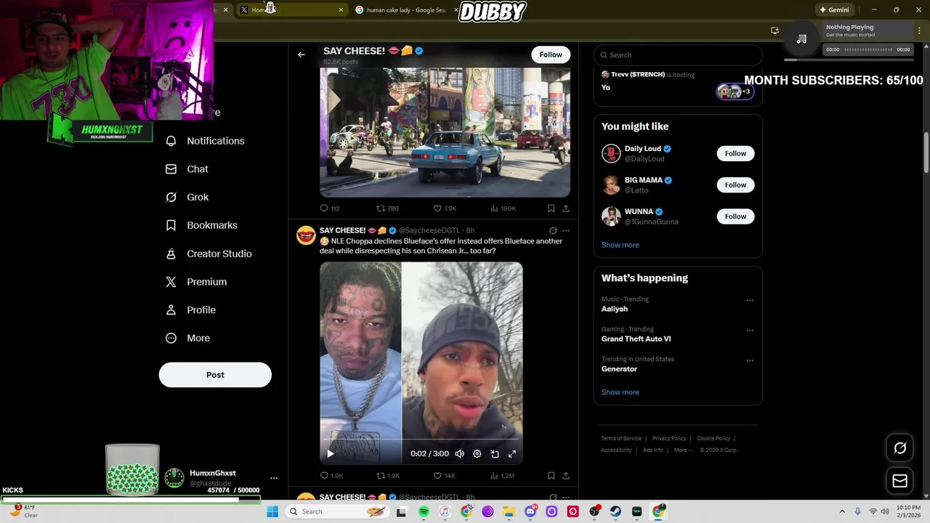Screen dimensions: 930x523
Task: Like the NLE Choppa post with 14K likes
Action: pos(444,476)
